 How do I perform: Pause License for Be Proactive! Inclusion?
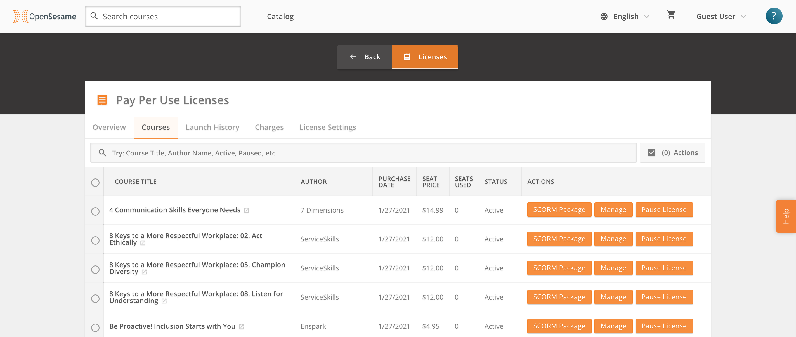click(664, 326)
